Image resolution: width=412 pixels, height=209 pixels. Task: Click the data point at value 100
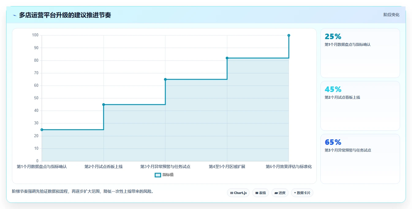[x=289, y=35]
